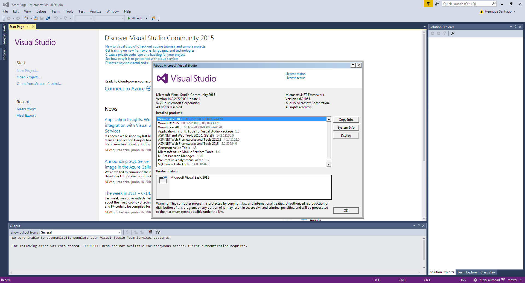Click the Quick Launch search field
The width and height of the screenshot is (525, 283).
(x=466, y=4)
